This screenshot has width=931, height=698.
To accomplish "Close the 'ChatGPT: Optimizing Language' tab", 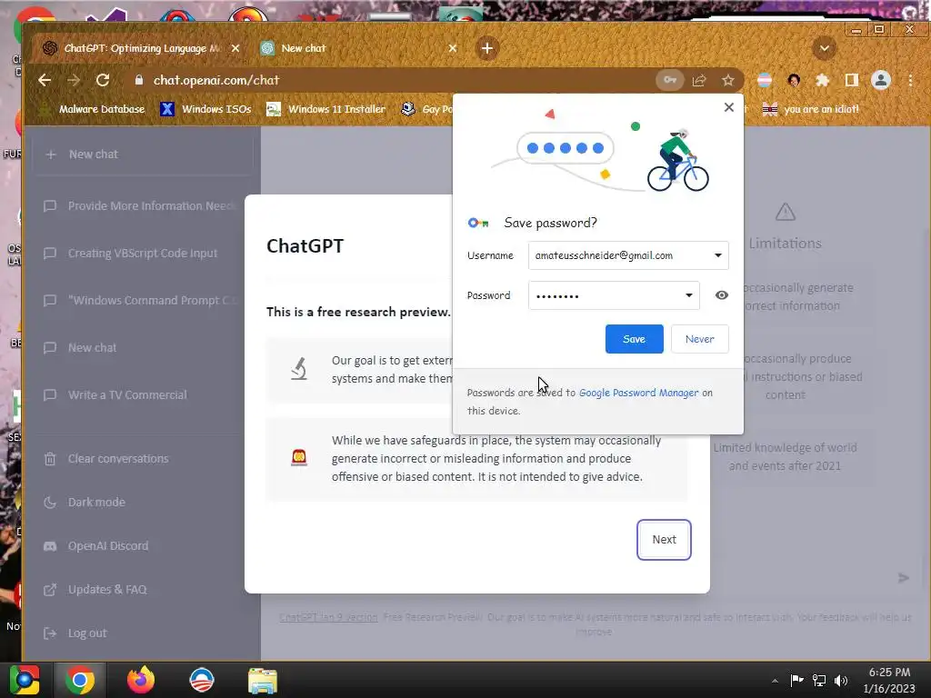I will point(235,48).
